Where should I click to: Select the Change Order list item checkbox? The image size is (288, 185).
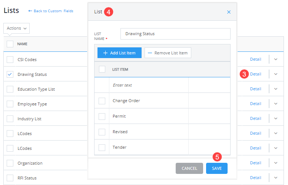coord(102,101)
